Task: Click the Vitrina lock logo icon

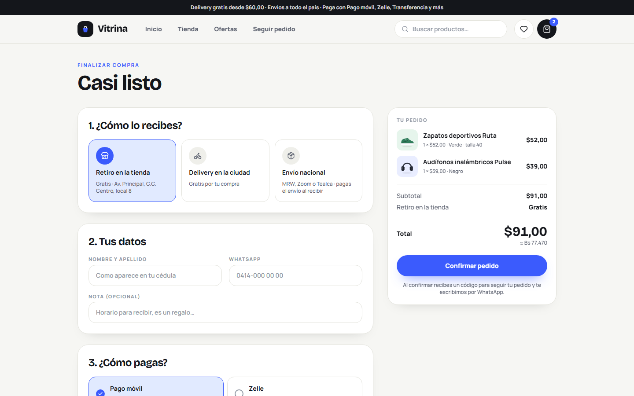Action: tap(85, 29)
